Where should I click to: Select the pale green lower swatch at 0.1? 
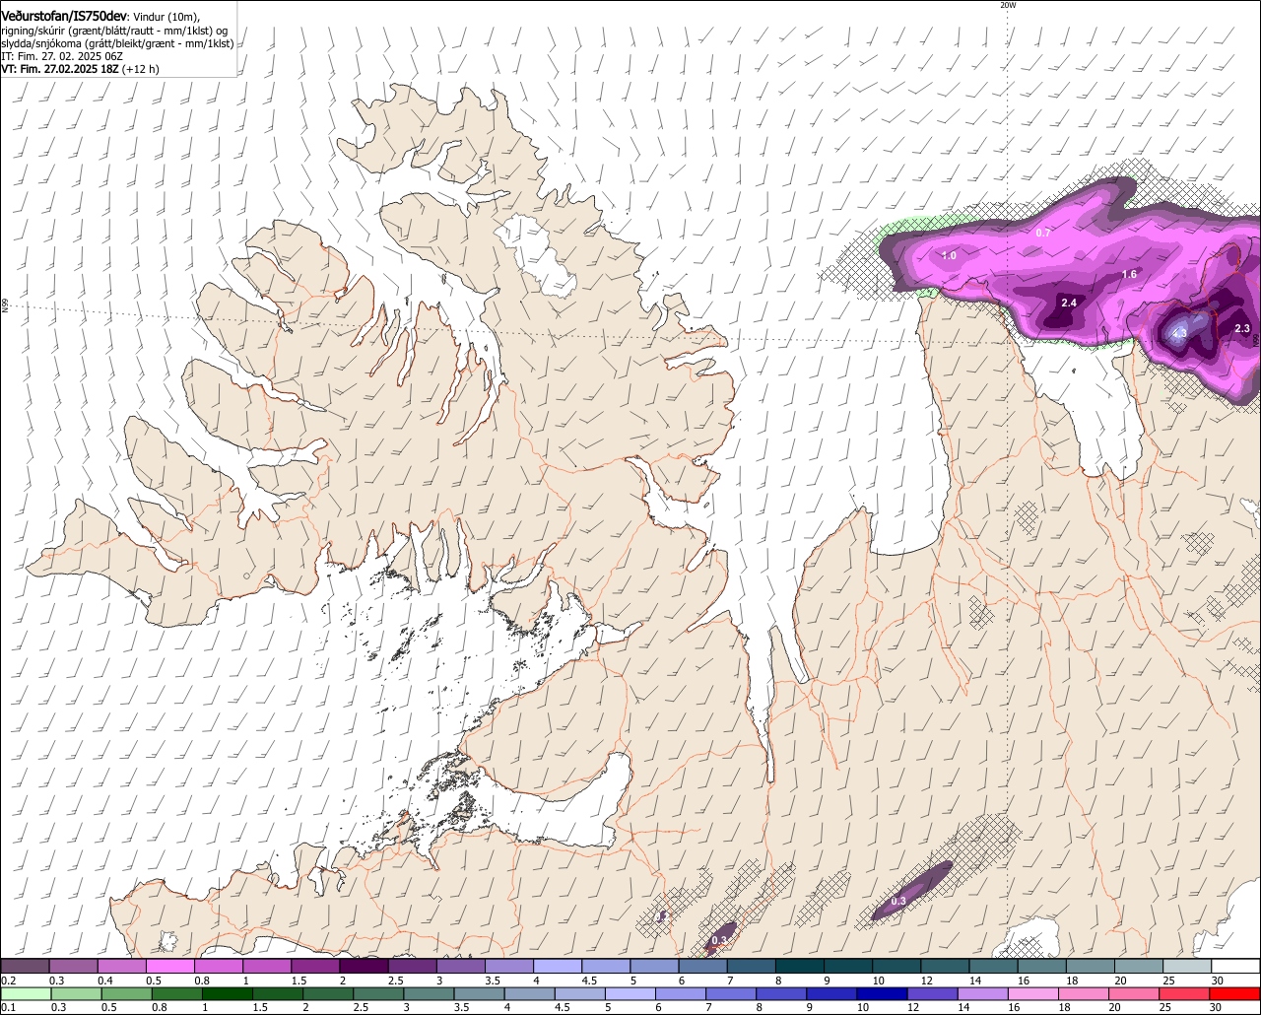pyautogui.click(x=25, y=994)
